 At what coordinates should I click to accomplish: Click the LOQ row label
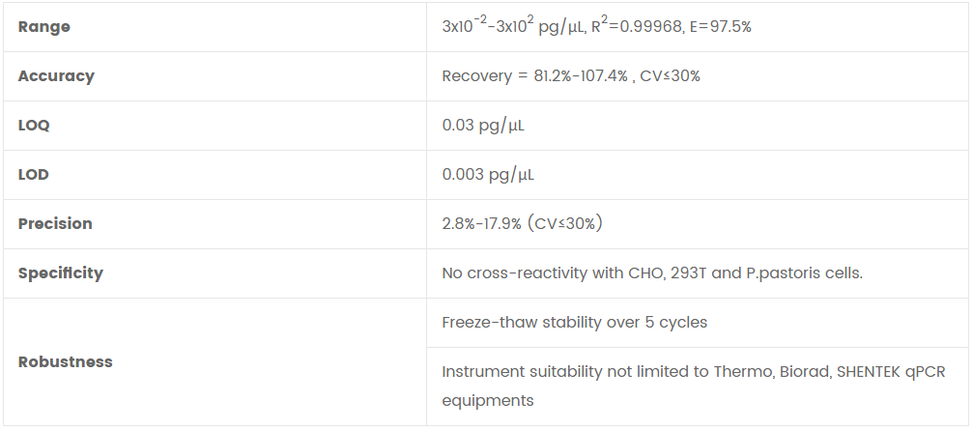point(34,126)
